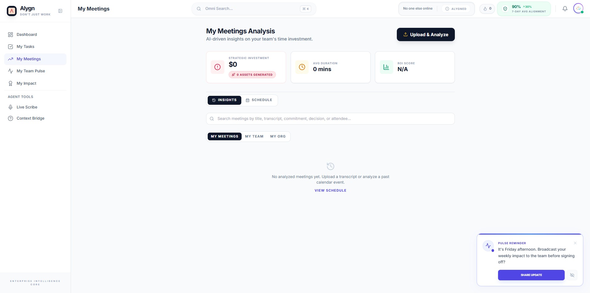The image size is (590, 293).
Task: Click the ⌘K shortcut badge
Action: point(305,9)
